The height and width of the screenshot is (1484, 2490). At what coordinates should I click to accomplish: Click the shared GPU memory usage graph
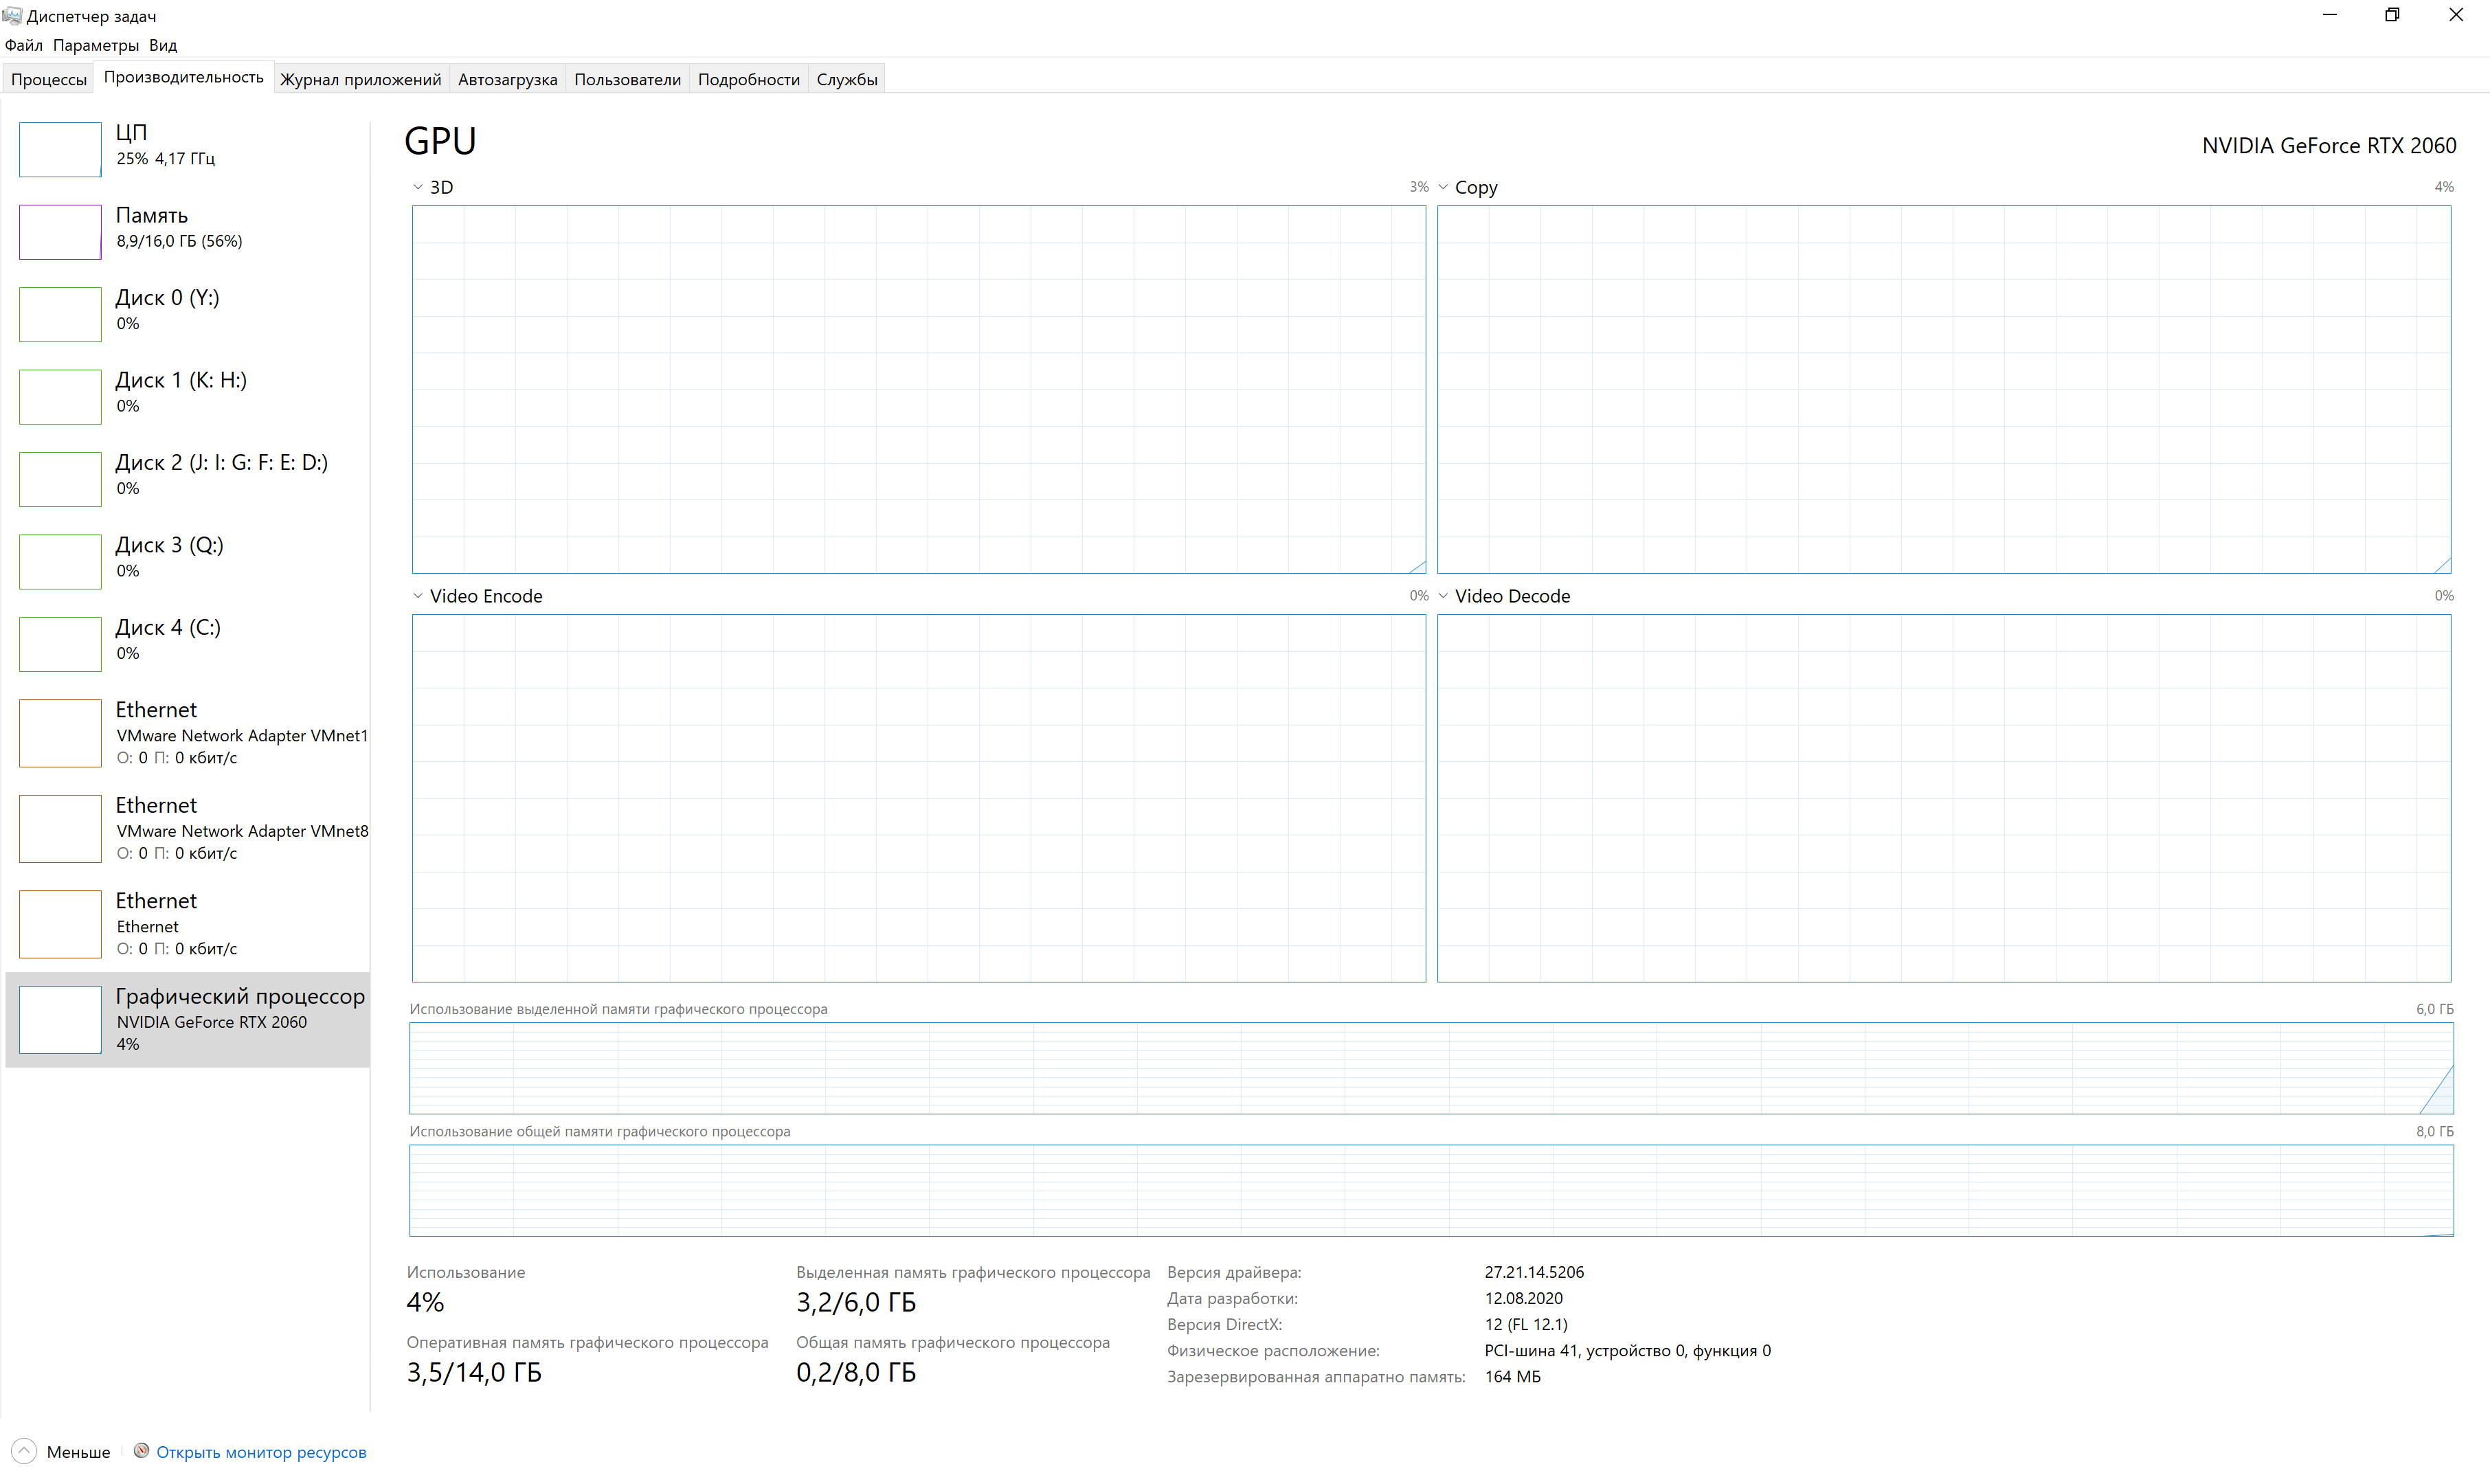click(x=1431, y=1191)
